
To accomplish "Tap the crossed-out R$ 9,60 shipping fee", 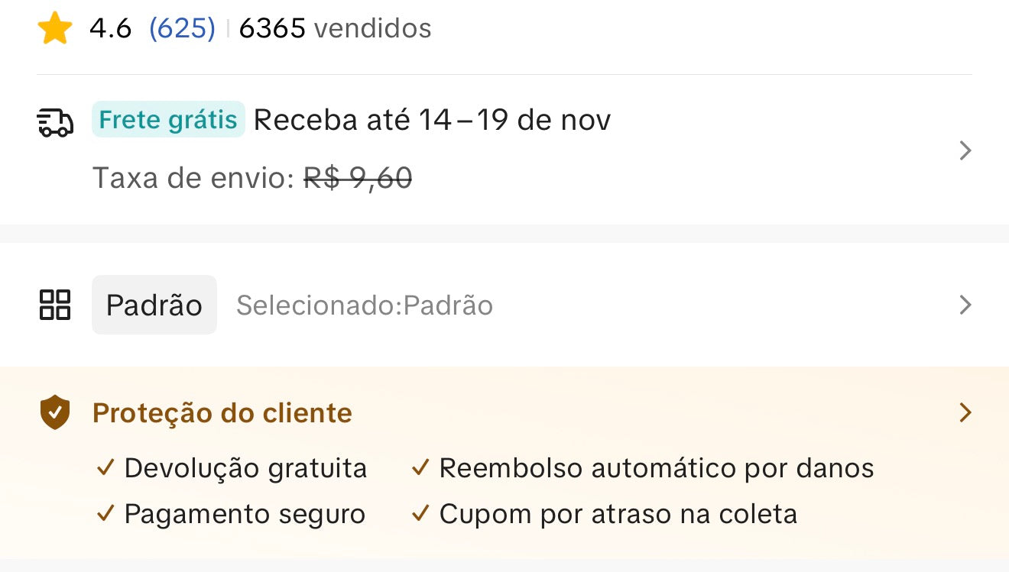I will click(x=358, y=178).
